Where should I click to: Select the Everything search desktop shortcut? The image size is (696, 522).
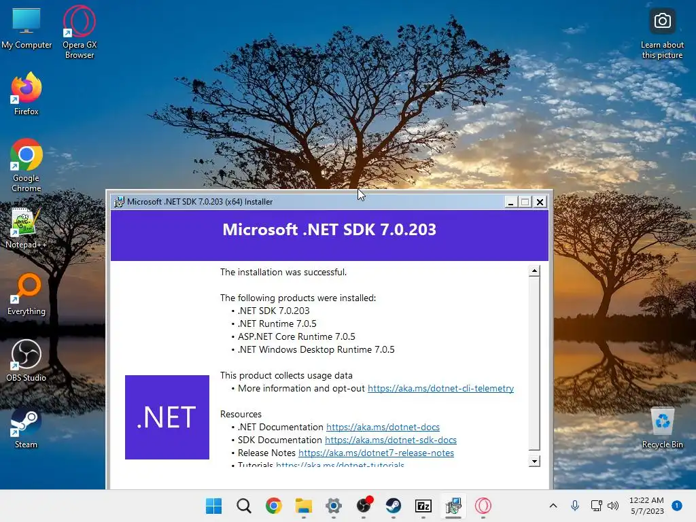pos(27,294)
